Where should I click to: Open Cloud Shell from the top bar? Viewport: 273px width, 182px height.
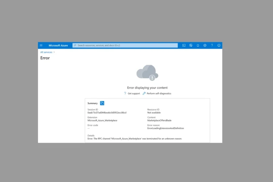point(184,45)
